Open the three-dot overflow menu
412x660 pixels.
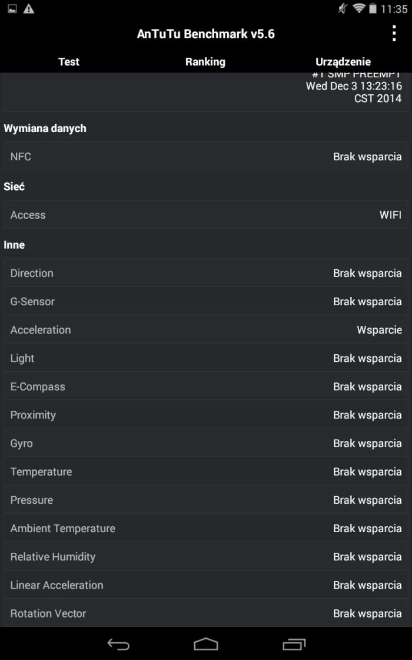(394, 34)
